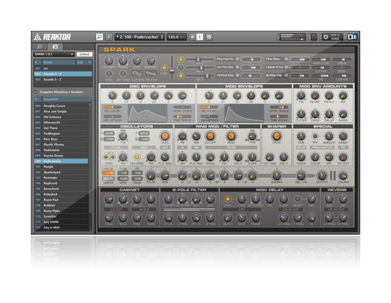Screen dimensions: 391x303
Task: Click the oscillator AMPL orange knob
Action: click(164, 136)
